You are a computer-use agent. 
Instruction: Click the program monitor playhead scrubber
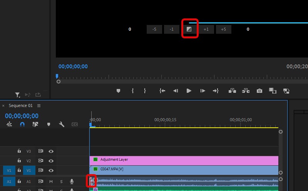(x=57, y=76)
